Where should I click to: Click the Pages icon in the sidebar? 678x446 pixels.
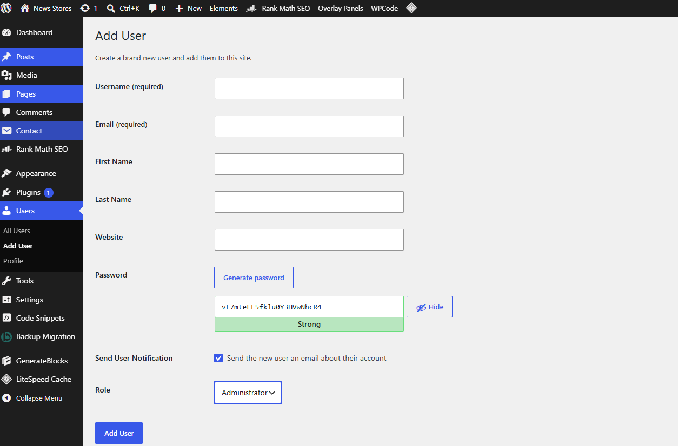tap(6, 94)
